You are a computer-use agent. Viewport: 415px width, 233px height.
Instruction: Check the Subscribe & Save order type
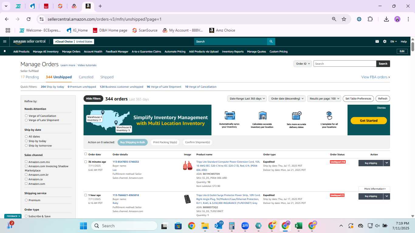click(26, 216)
